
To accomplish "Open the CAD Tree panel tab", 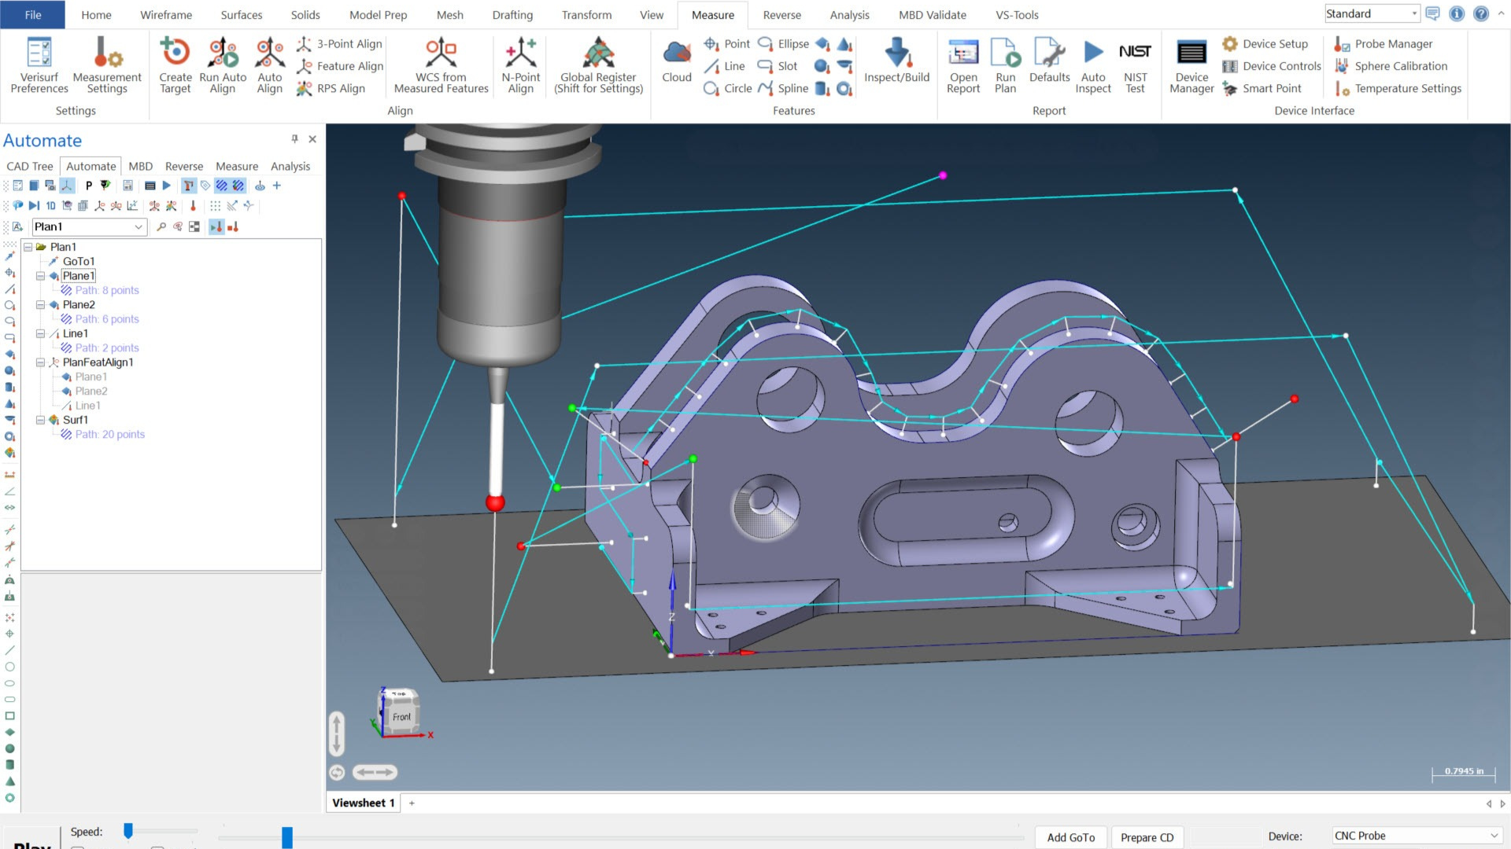I will (x=30, y=167).
